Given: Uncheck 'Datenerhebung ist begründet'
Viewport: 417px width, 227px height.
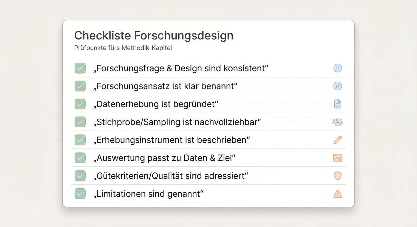Looking at the screenshot, I should click(80, 104).
